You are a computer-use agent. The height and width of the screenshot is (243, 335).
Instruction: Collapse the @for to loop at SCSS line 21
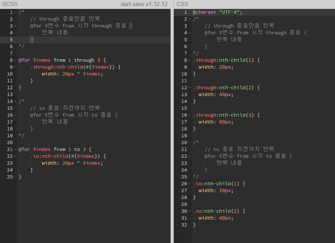[15, 150]
